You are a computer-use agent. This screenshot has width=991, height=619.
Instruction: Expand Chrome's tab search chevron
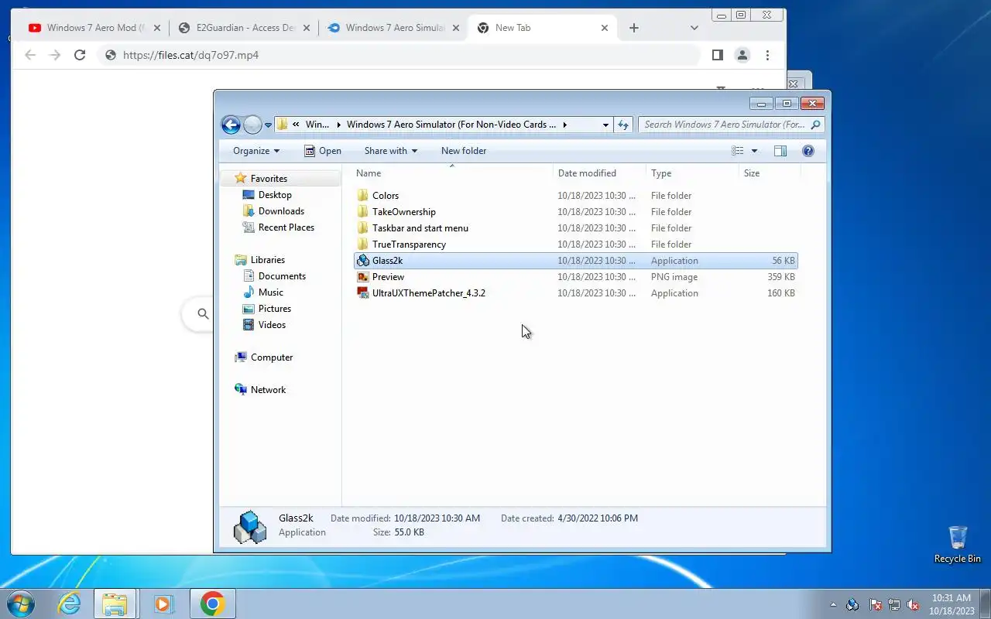point(694,28)
